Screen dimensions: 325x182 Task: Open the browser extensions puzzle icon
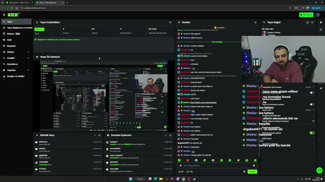point(296,8)
